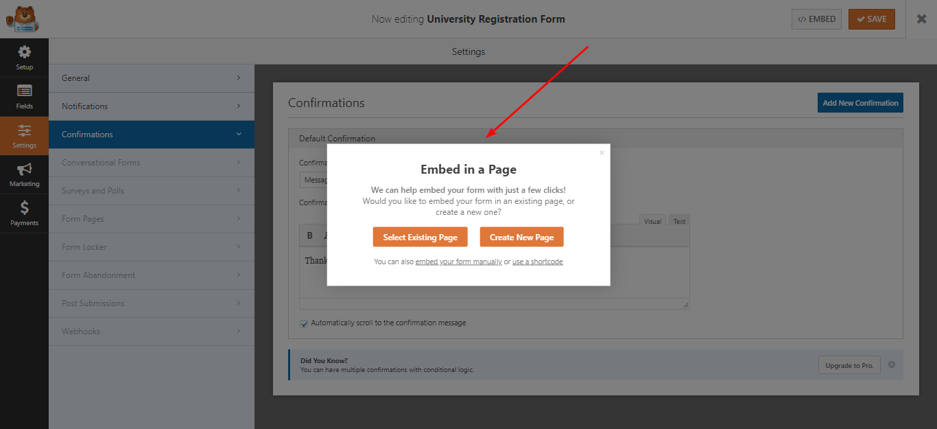Collapse the Confirmations settings section
The image size is (937, 429).
pos(151,135)
